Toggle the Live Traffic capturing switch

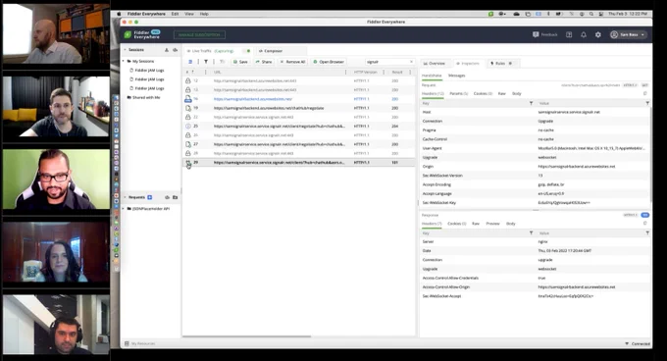(x=247, y=51)
